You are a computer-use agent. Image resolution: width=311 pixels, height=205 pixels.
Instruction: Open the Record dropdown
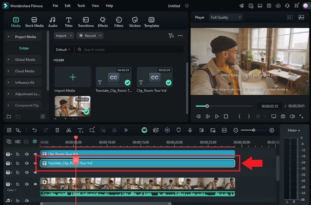pos(90,35)
